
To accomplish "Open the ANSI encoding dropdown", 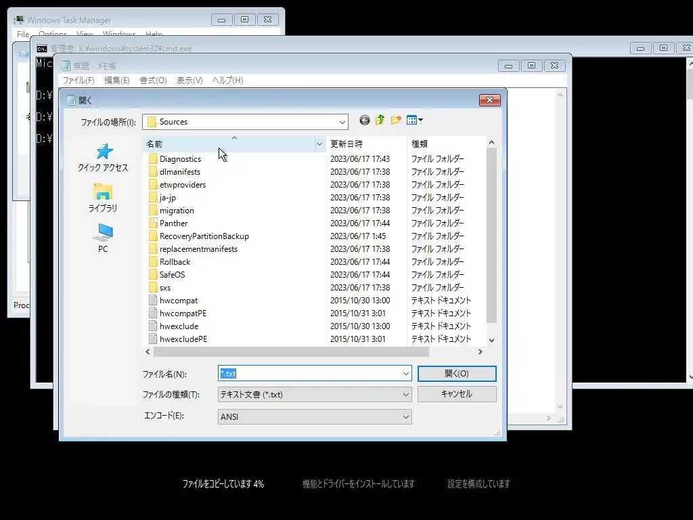I will click(406, 416).
